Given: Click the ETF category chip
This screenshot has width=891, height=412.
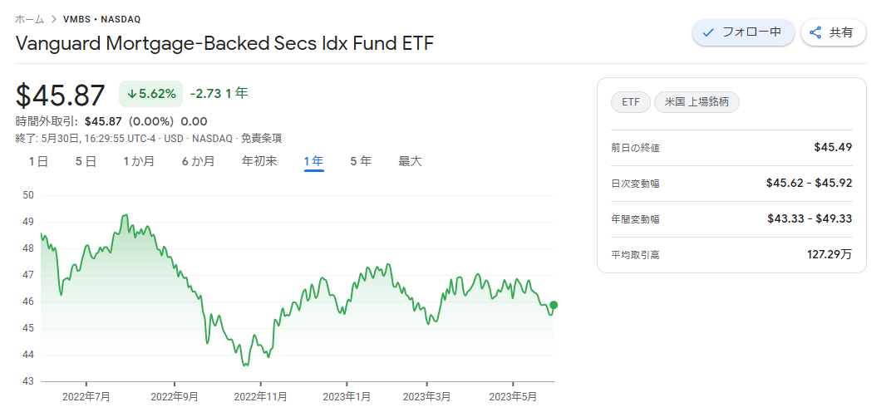Looking at the screenshot, I should point(630,102).
